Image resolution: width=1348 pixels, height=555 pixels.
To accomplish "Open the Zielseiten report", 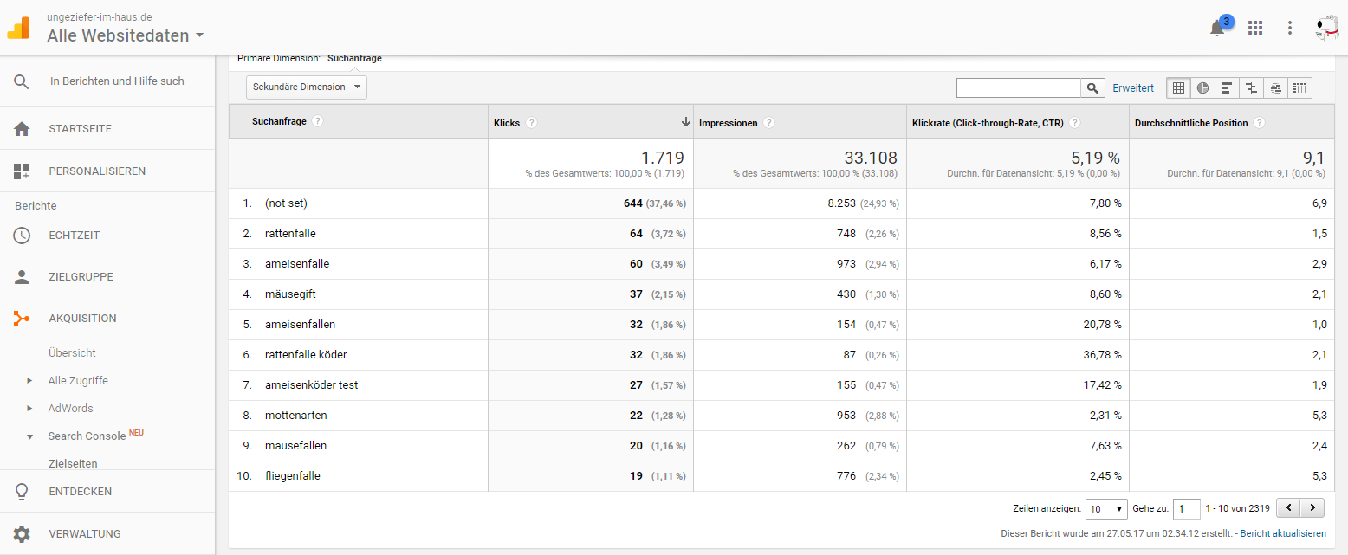I will pos(73,463).
